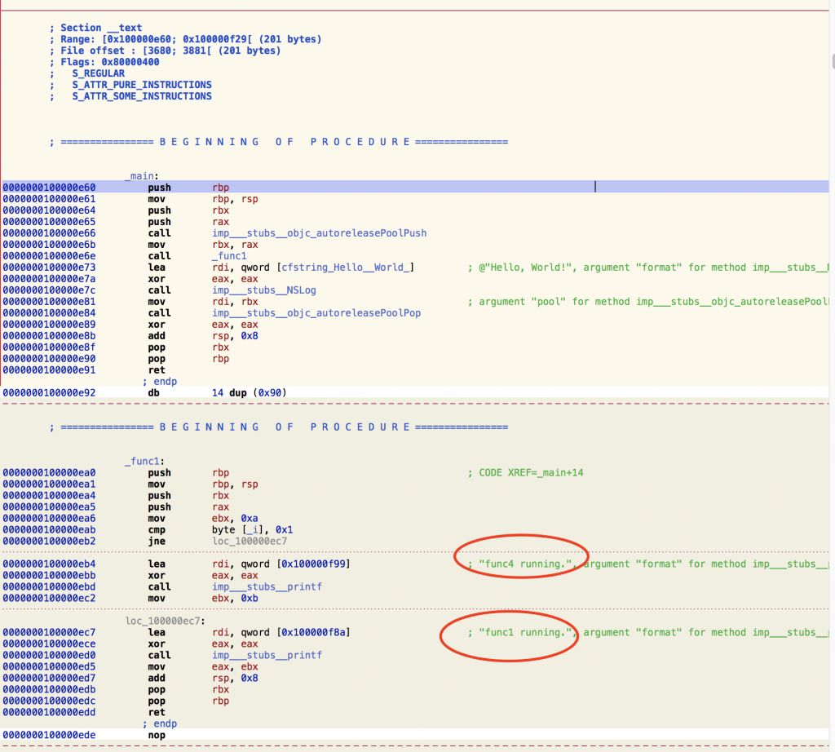Select the highlighted address 0000000100000e60

point(49,187)
